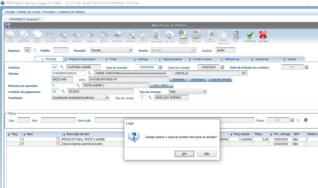Click Bloquear Pedido toolbar icon
The height and width of the screenshot is (188, 318).
click(183, 34)
